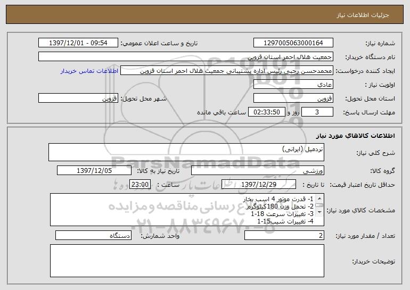
Task: Select the public announcement date field
Action: point(78,43)
